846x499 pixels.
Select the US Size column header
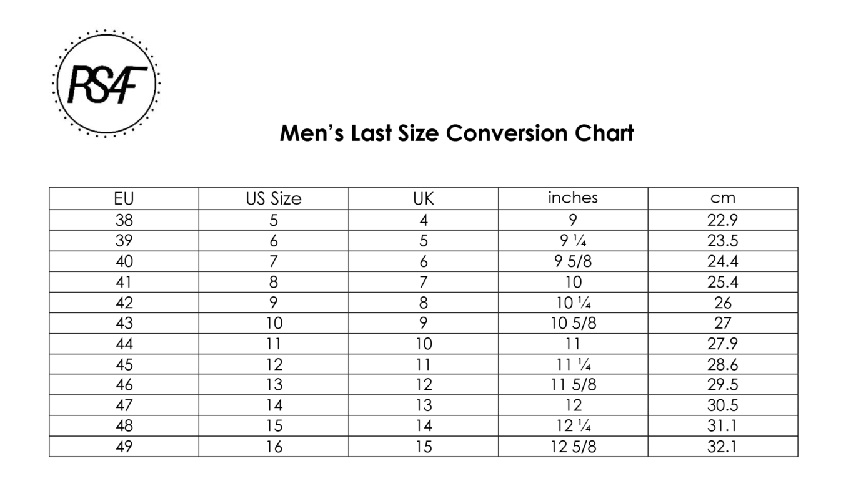(x=274, y=199)
